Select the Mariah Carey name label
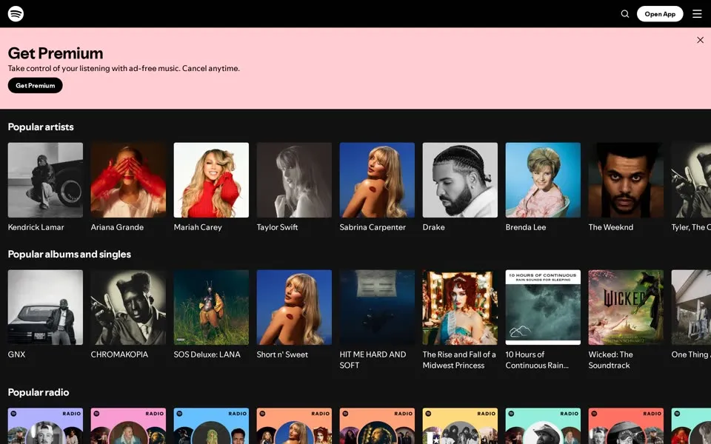This screenshot has height=444, width=711. point(198,227)
